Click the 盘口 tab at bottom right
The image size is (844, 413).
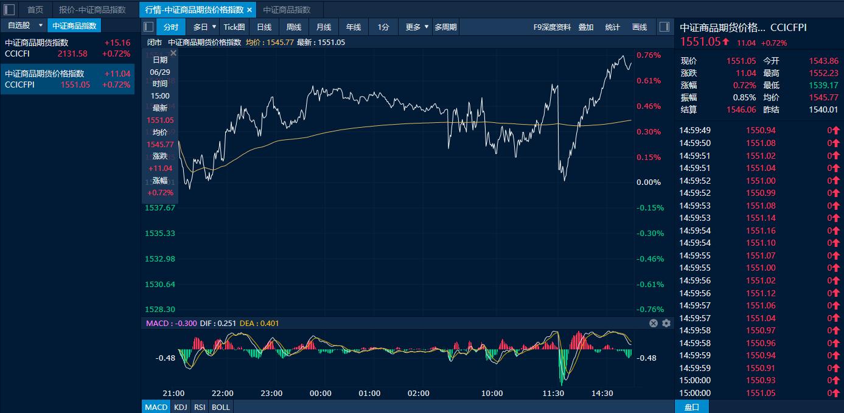692,407
